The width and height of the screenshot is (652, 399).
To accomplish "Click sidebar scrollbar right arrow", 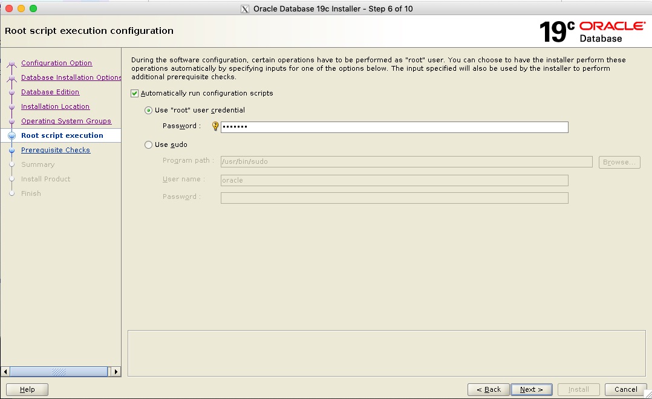I will coord(116,372).
